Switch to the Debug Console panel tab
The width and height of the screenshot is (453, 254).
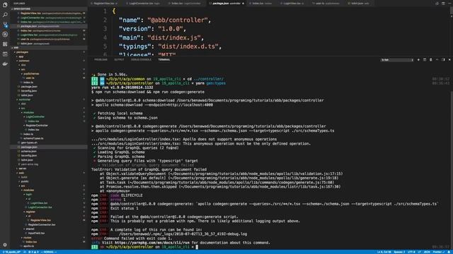141,59
